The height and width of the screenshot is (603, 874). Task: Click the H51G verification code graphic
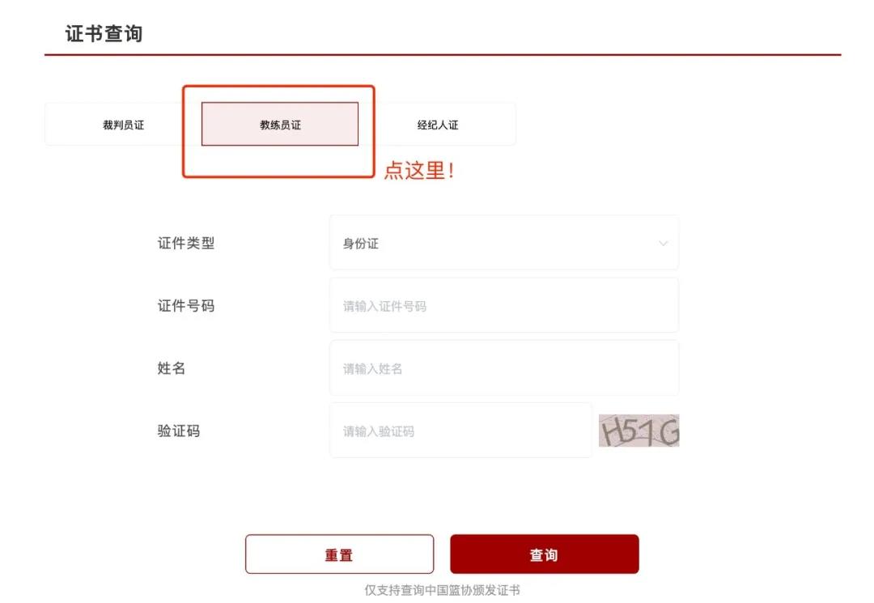639,430
